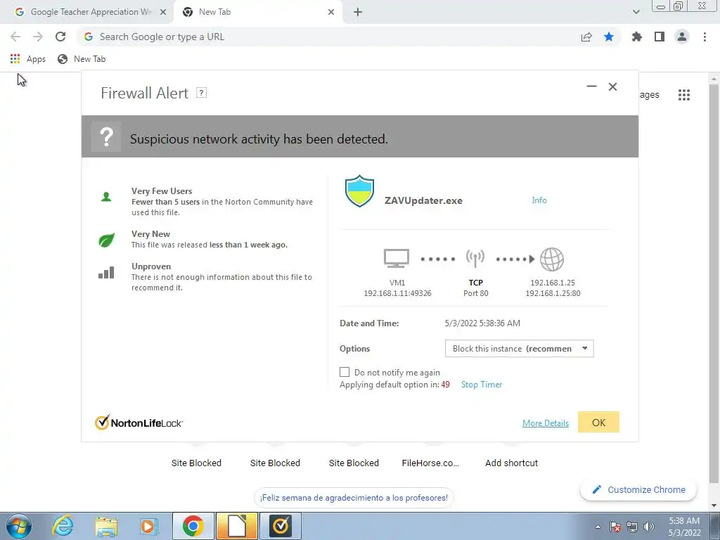Click the Action Center flag tray icon
720x540 pixels.
615,527
